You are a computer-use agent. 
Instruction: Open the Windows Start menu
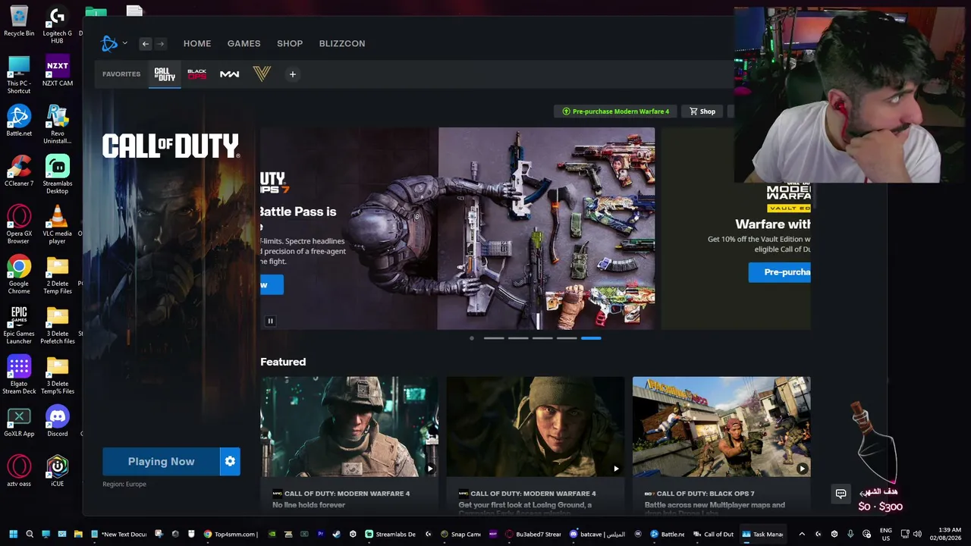click(x=13, y=534)
